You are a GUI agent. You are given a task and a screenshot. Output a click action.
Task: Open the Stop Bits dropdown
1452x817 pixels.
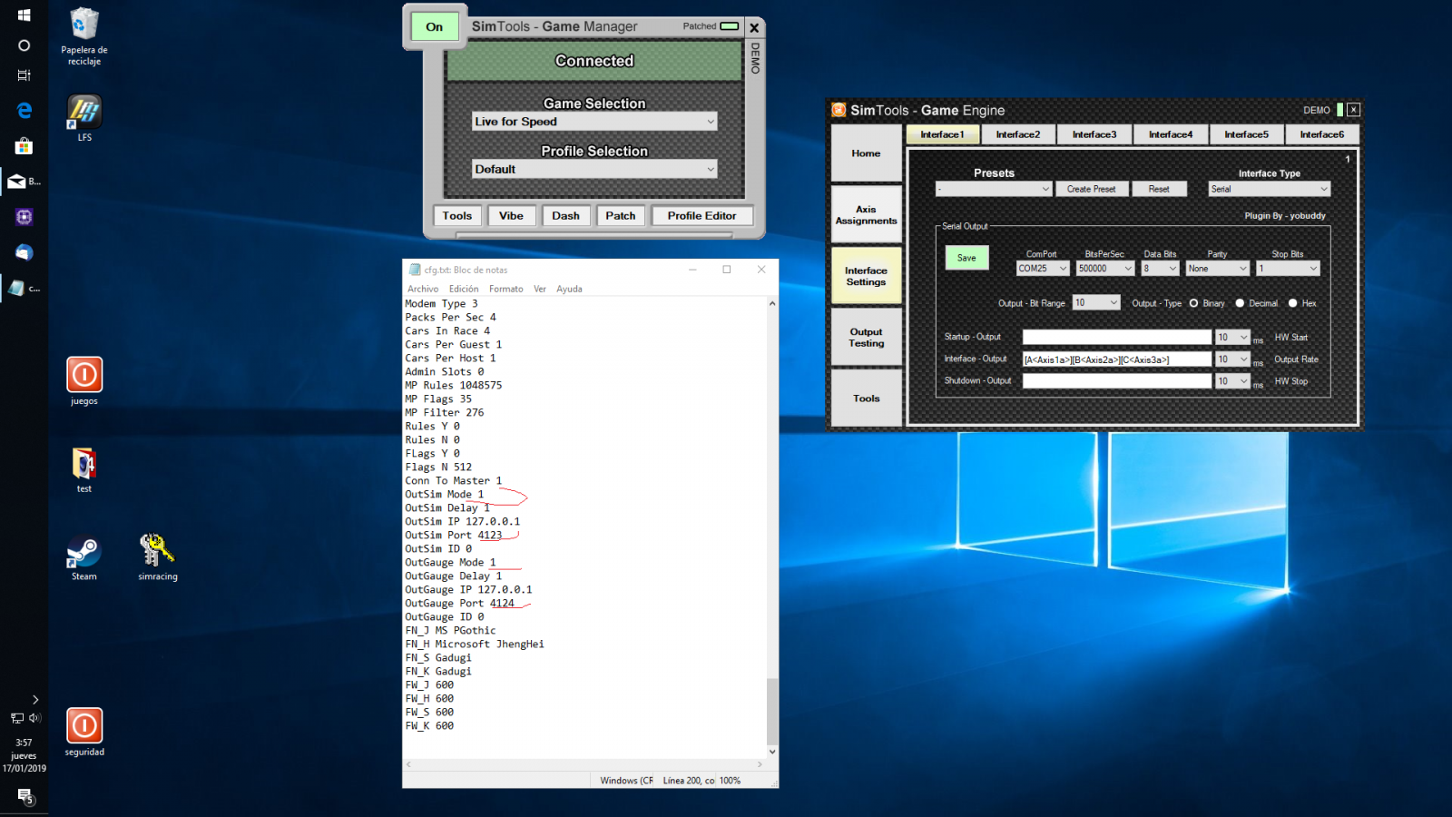(x=1288, y=269)
